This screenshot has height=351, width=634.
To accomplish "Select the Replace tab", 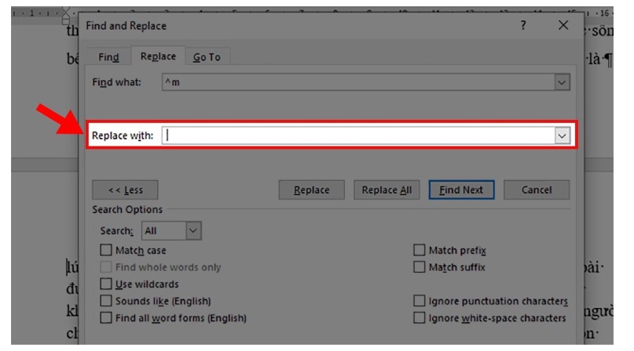I will (158, 57).
